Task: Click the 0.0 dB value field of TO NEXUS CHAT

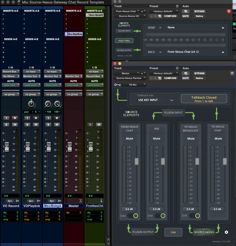Action: pos(217,209)
